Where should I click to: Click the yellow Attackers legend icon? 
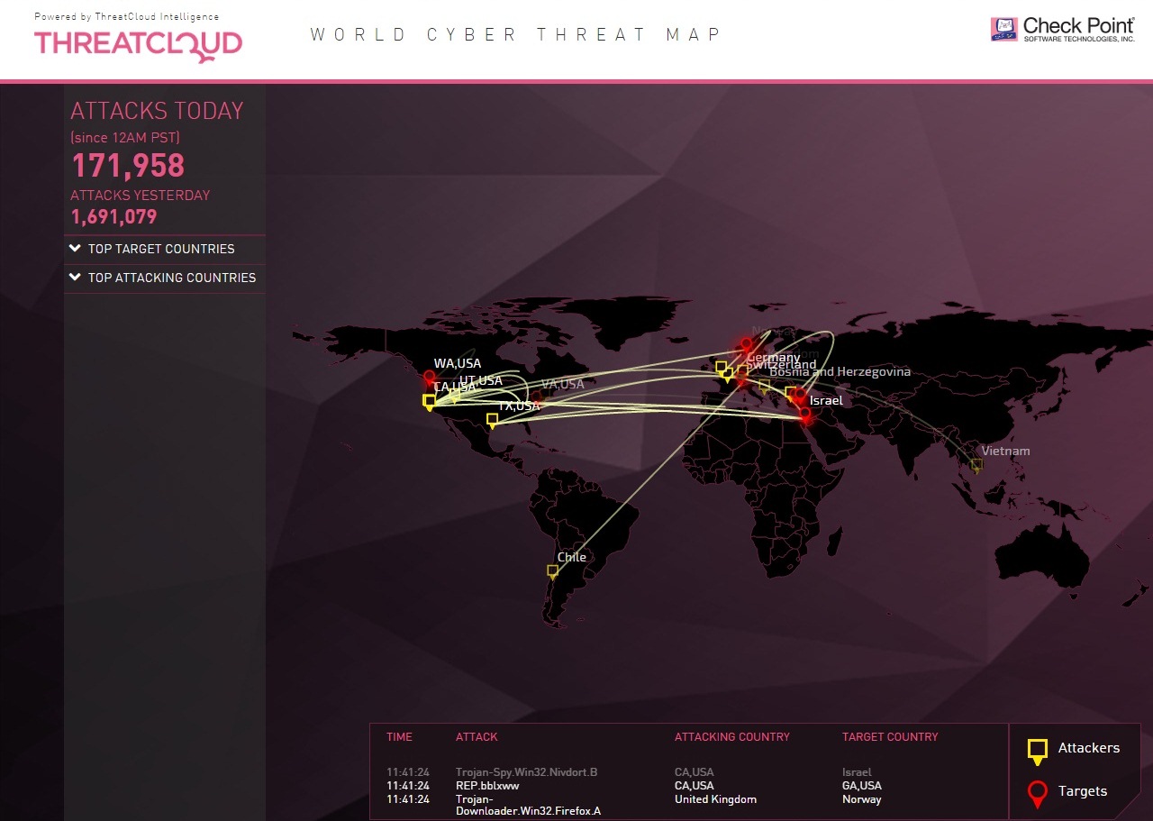pyautogui.click(x=1038, y=751)
